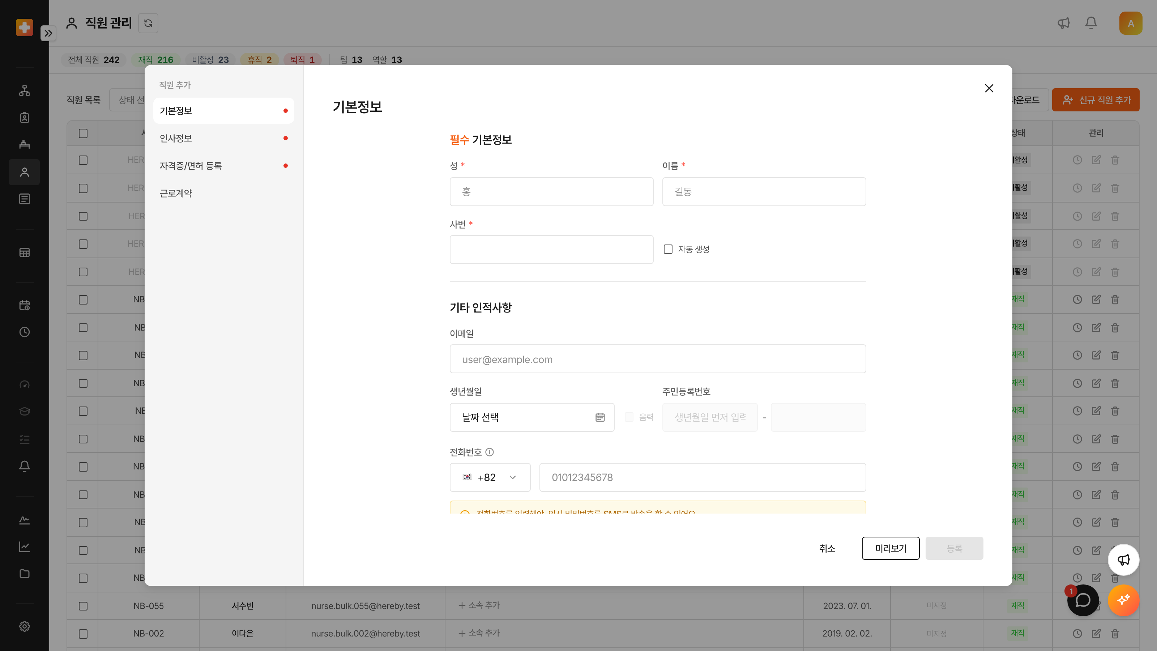
Task: Select the header select-all checkbox in staff table
Action: tap(83, 133)
